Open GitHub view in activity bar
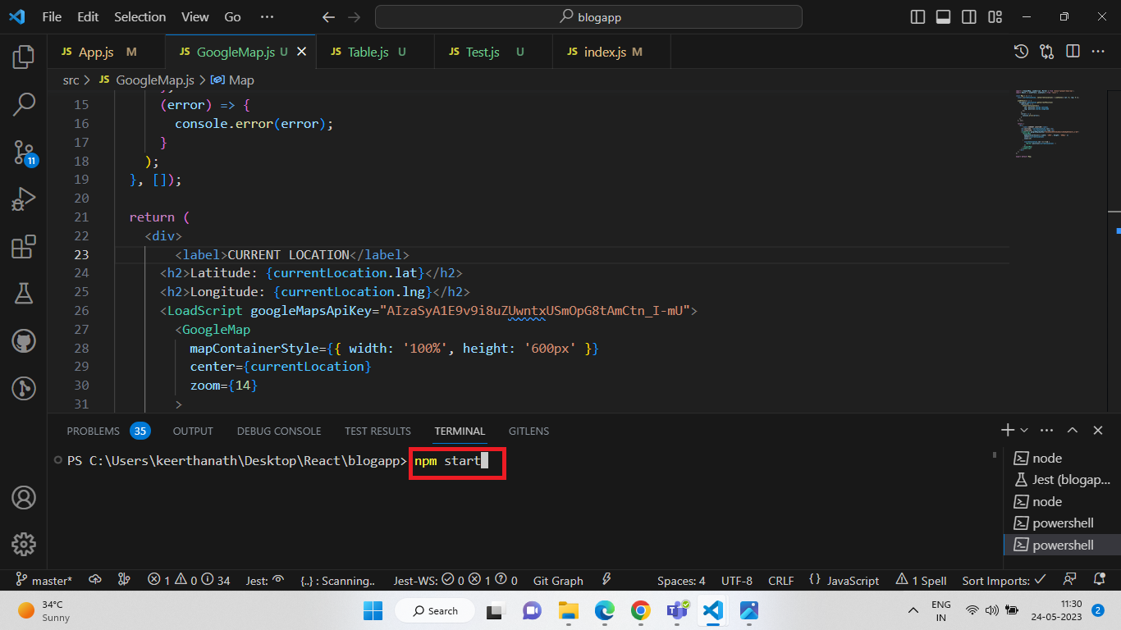The height and width of the screenshot is (630, 1121). point(24,340)
